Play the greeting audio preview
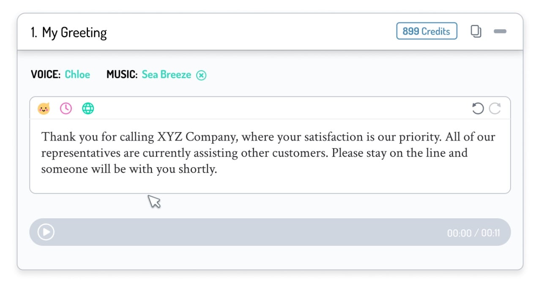The image size is (536, 283). 46,232
